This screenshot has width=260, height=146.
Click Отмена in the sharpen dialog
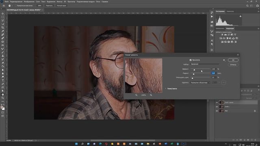point(233,65)
